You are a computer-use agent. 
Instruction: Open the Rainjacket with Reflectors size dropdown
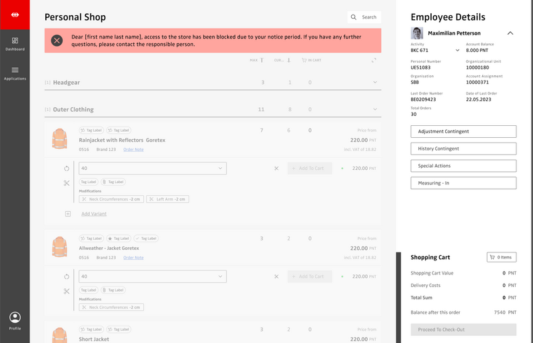153,169
